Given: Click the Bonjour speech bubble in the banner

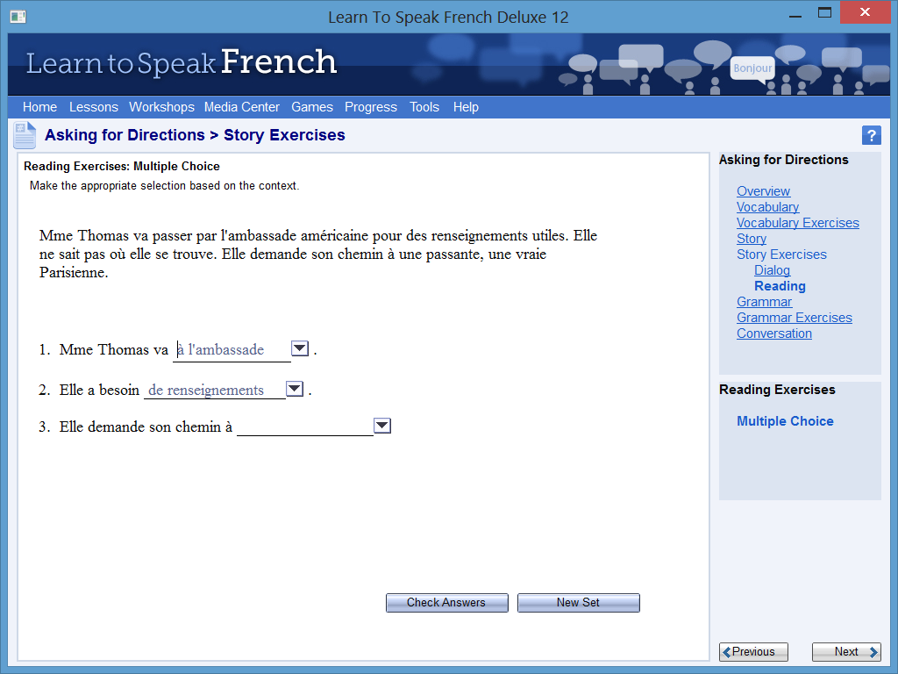Looking at the screenshot, I should pyautogui.click(x=752, y=68).
